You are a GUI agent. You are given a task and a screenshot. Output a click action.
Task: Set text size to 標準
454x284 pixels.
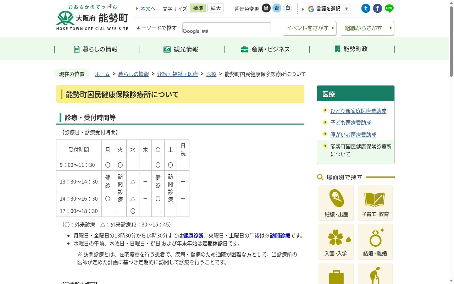(198, 8)
